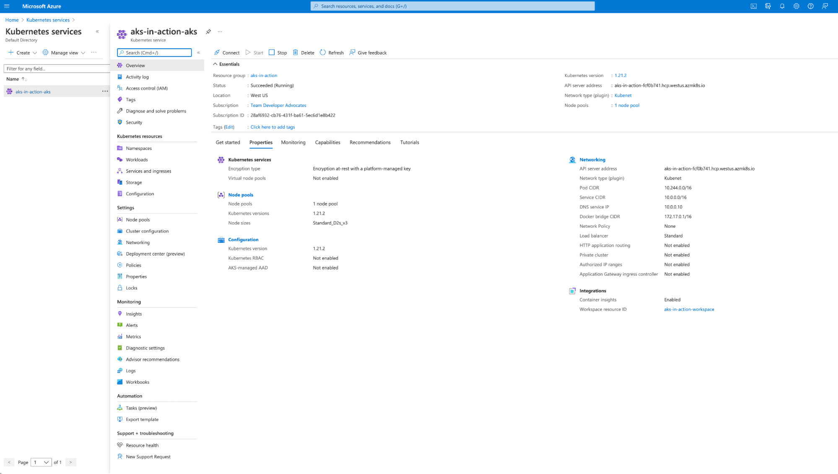Click the Stop cluster button
This screenshot has width=838, height=474.
278,52
